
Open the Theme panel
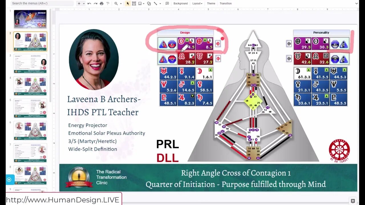pos(211,3)
